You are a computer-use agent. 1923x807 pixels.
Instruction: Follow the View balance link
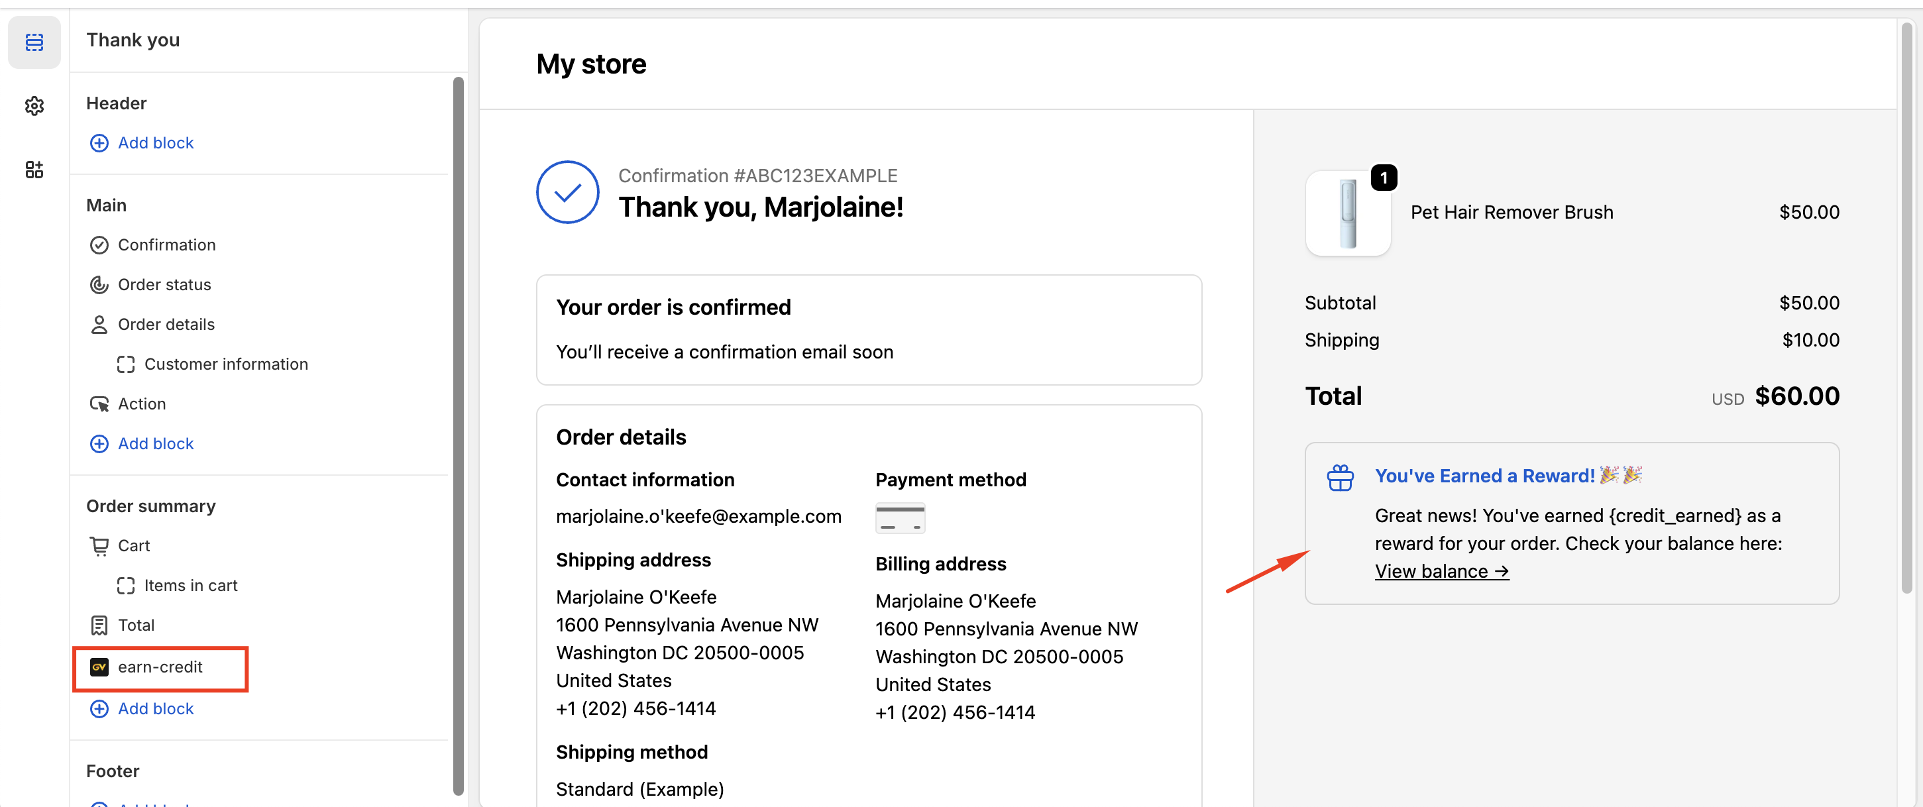point(1441,571)
